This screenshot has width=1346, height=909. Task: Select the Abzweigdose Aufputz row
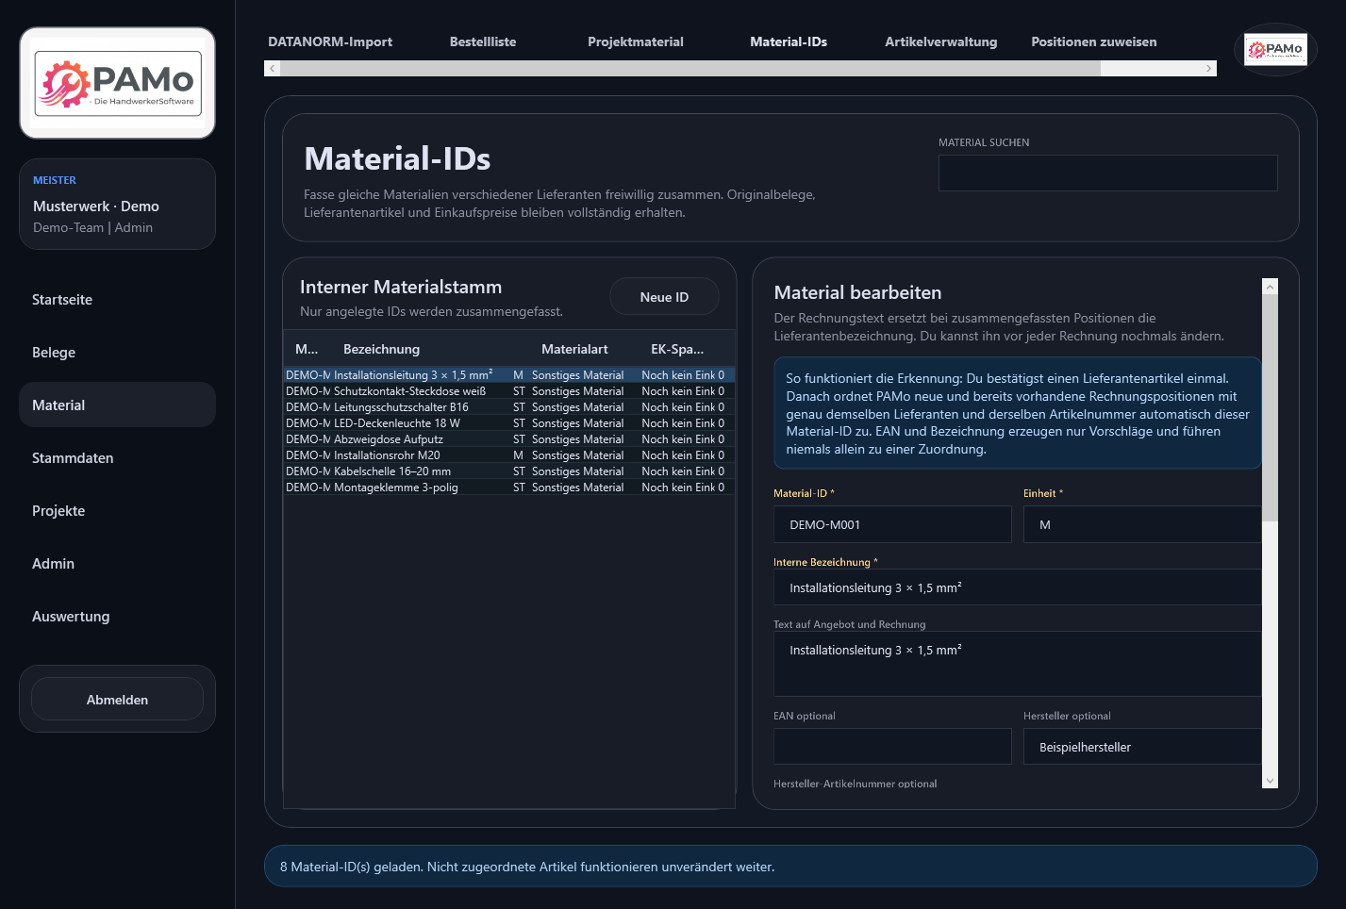pos(509,439)
